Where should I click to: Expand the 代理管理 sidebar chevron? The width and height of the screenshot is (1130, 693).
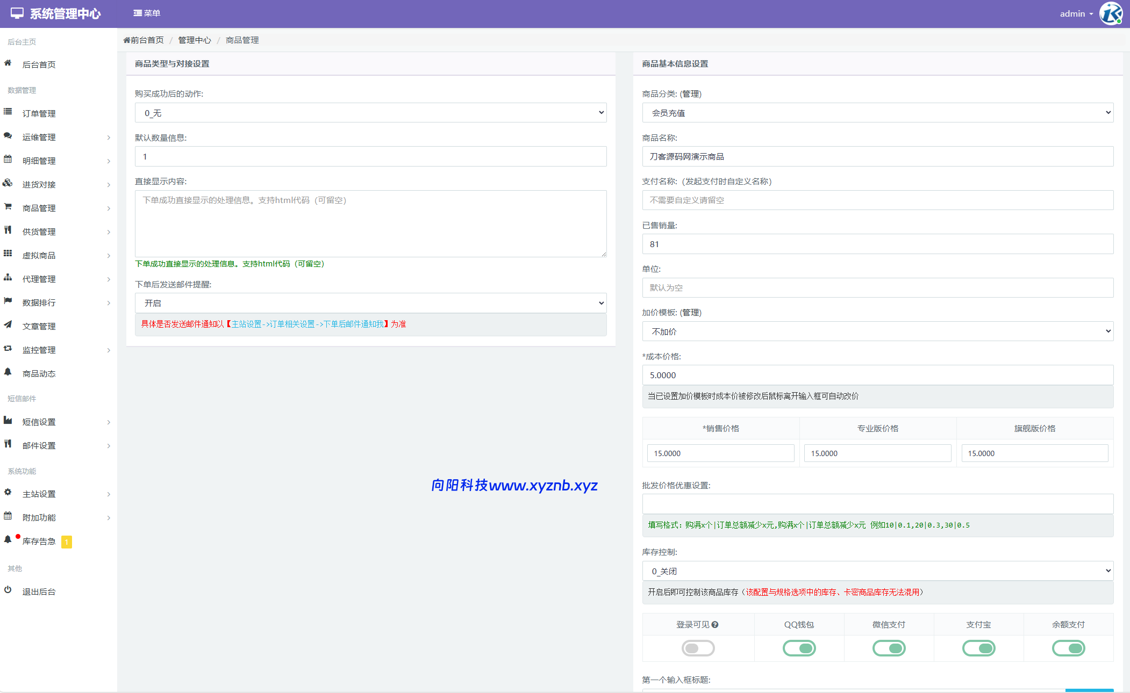pos(109,279)
